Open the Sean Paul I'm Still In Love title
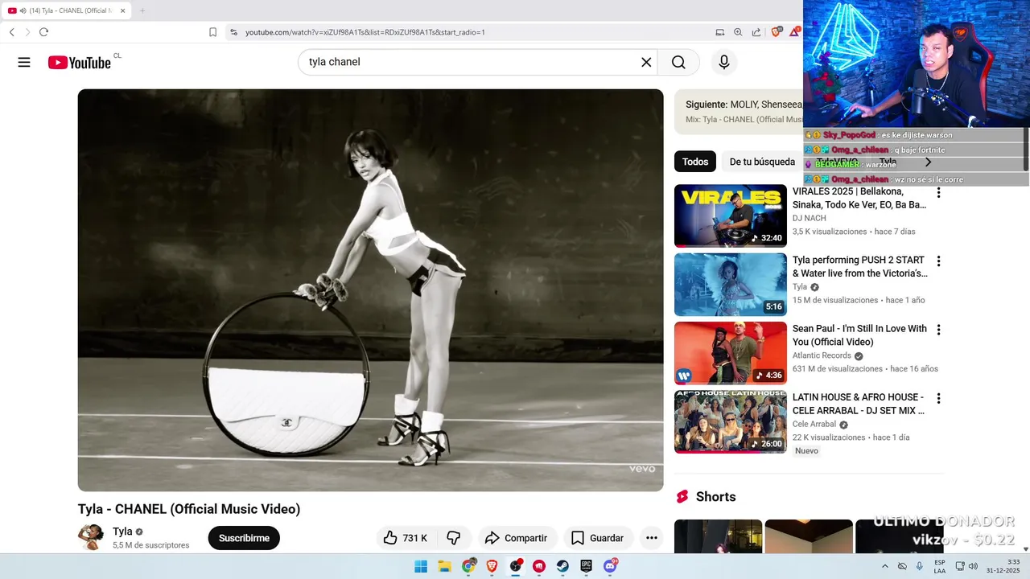The width and height of the screenshot is (1030, 579). pyautogui.click(x=859, y=335)
